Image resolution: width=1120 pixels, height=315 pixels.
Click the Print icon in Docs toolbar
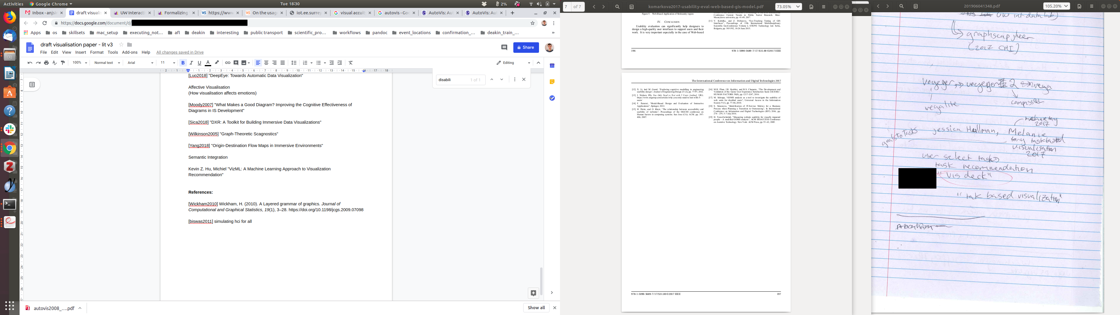pos(46,63)
